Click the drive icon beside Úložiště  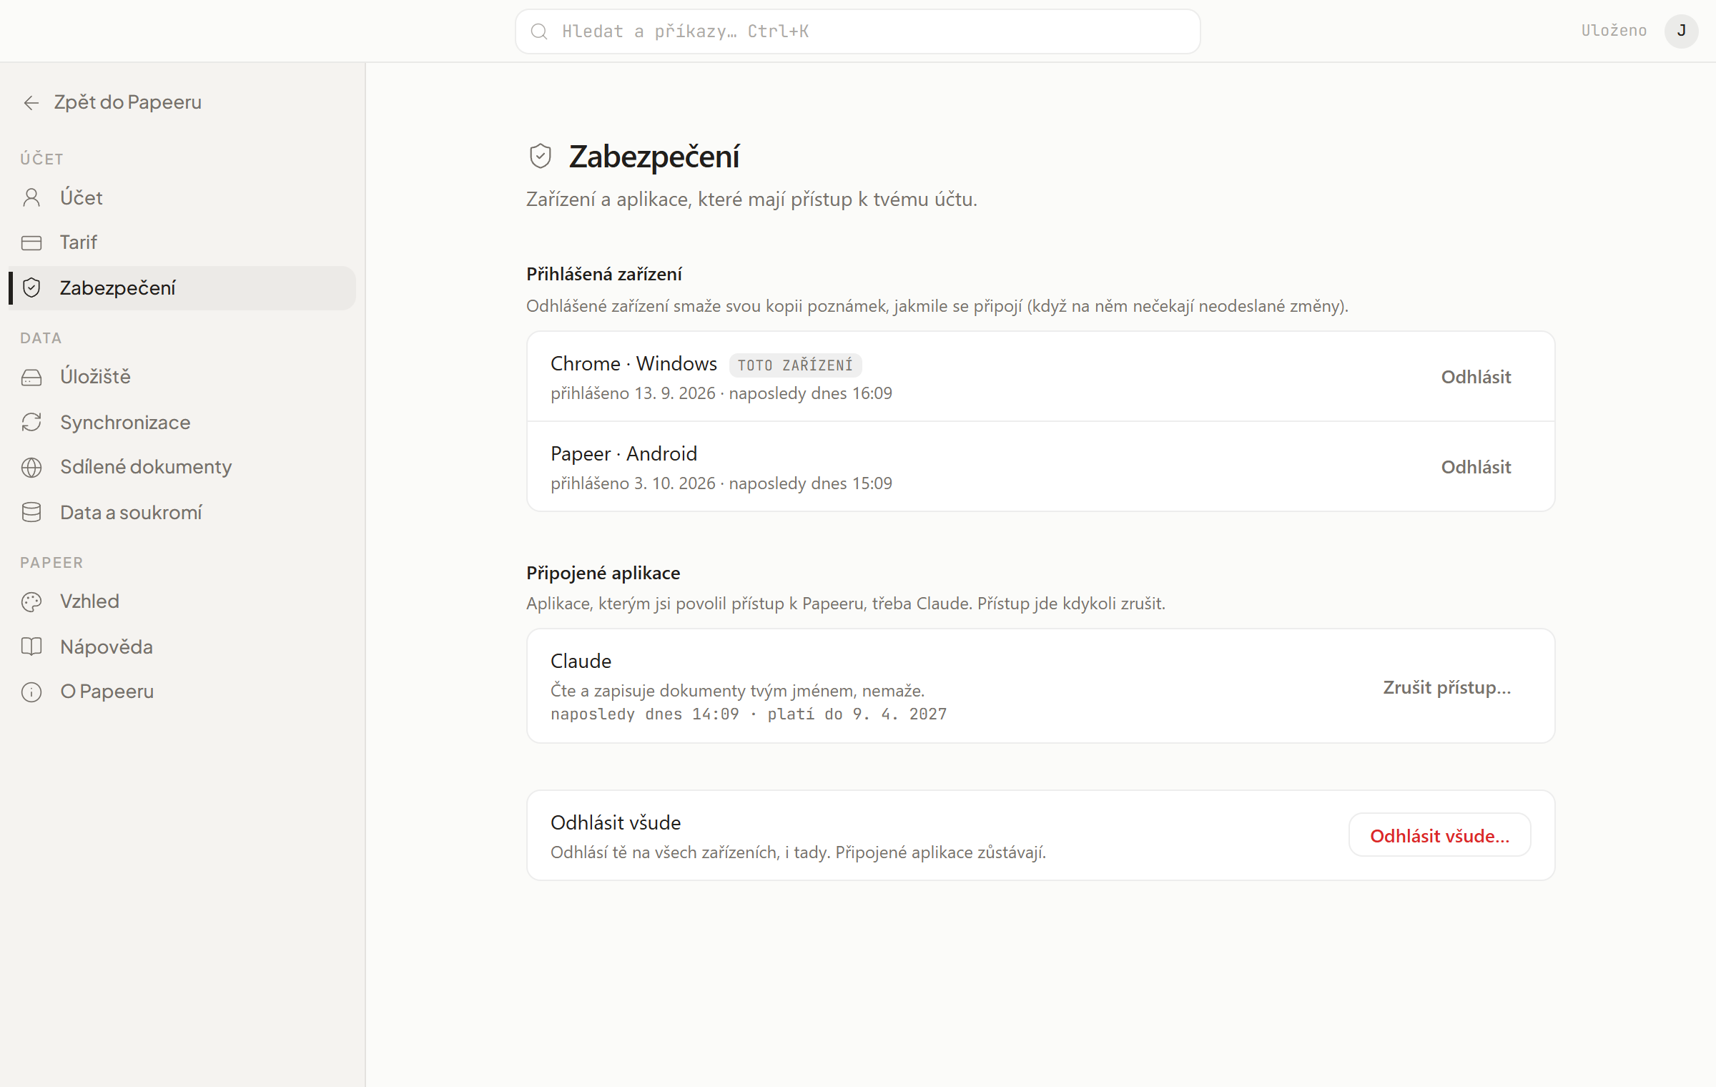31,377
